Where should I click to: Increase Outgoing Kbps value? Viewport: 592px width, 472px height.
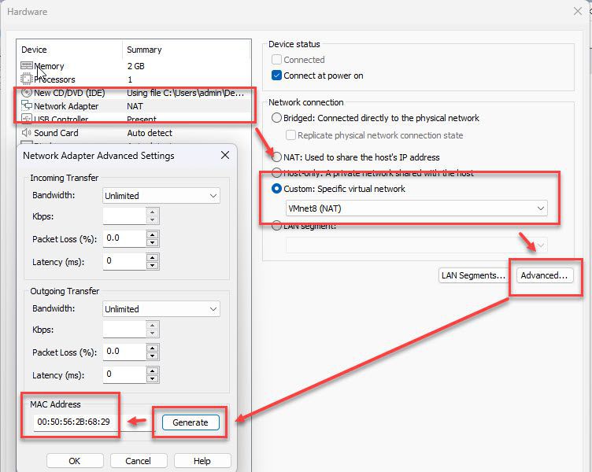click(x=153, y=325)
